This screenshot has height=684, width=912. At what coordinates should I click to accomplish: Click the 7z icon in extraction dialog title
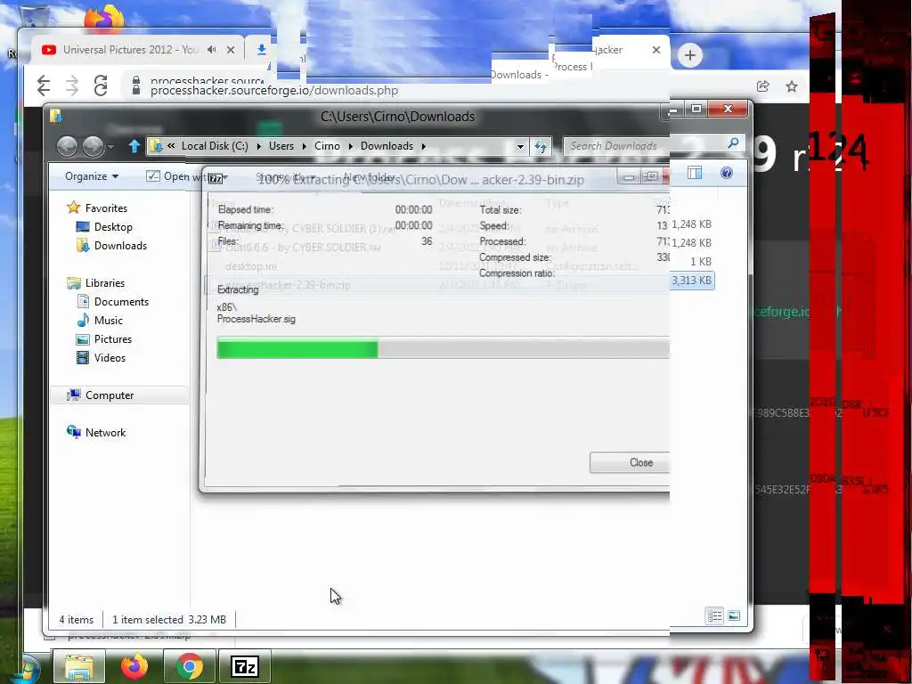click(216, 178)
